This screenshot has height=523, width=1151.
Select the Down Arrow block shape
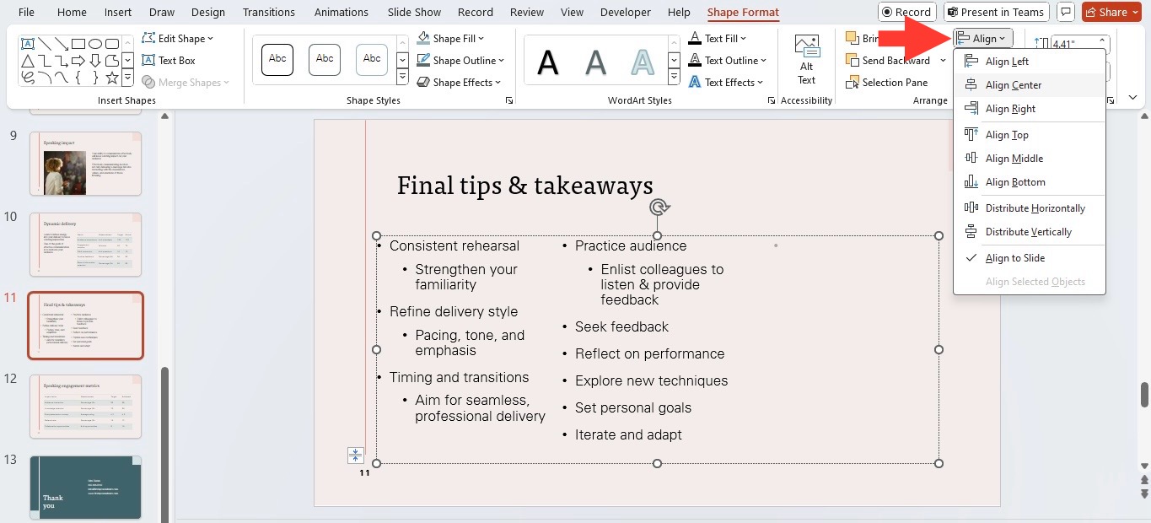95,61
